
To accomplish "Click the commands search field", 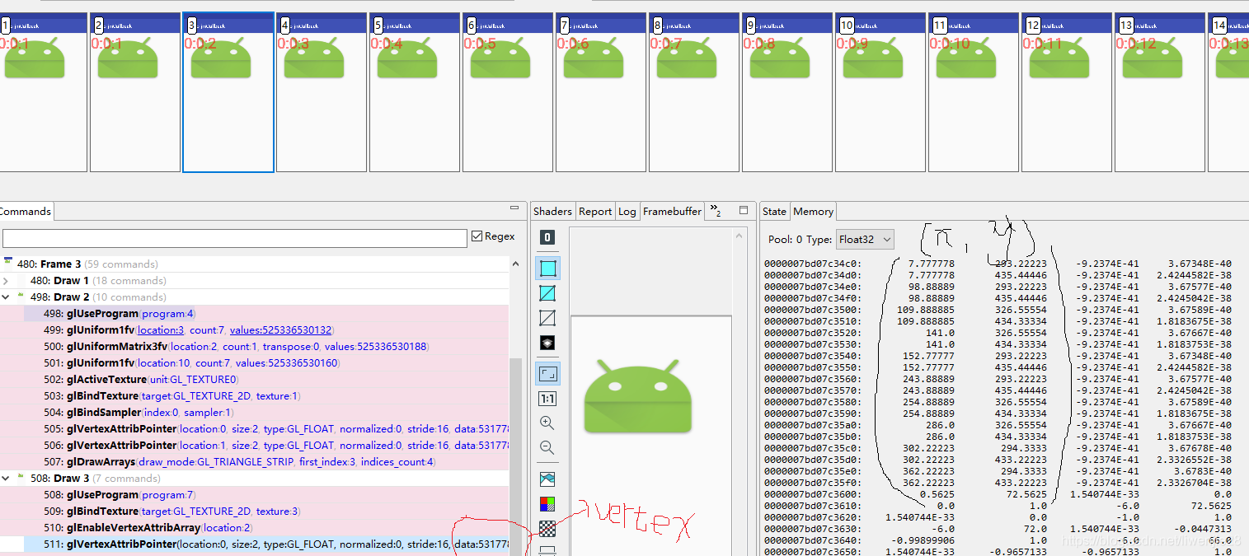I will [x=234, y=238].
